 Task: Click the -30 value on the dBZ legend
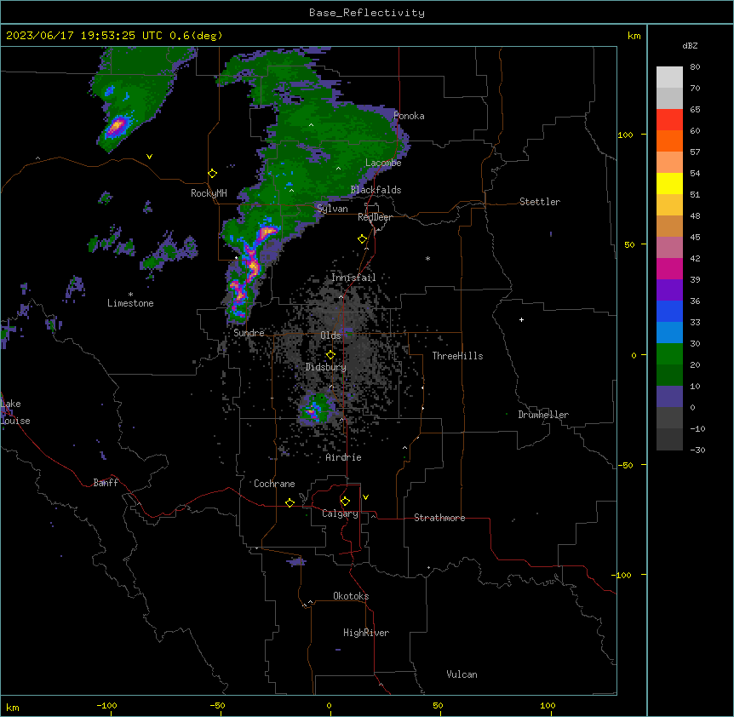point(697,450)
